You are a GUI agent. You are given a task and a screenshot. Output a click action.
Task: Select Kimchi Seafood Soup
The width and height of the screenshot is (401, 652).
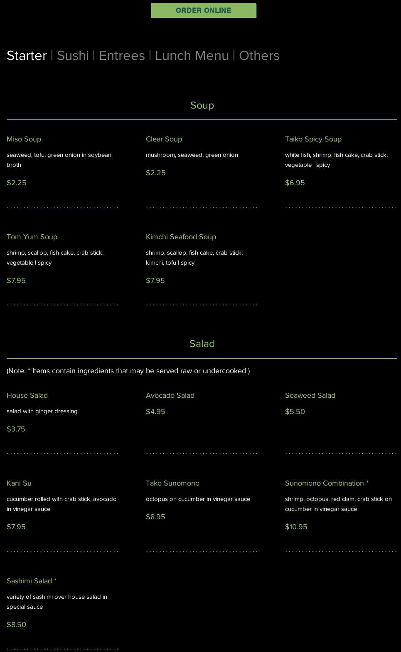181,237
